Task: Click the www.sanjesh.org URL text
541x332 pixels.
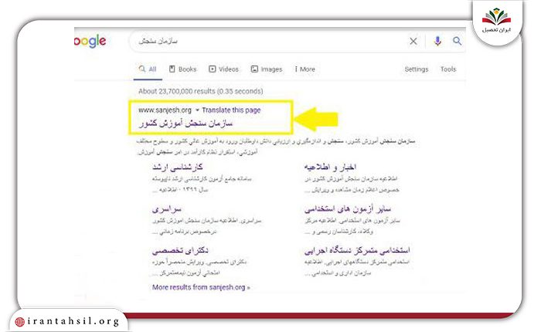Action: tap(165, 110)
